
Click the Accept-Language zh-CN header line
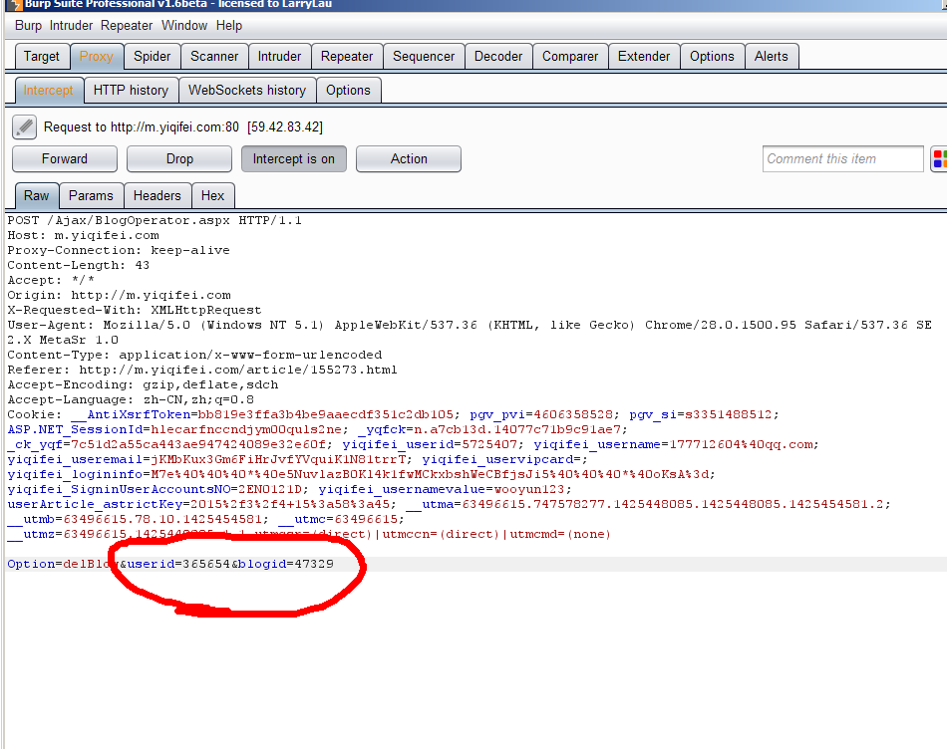131,399
